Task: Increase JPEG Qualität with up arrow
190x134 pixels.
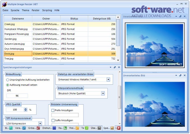Action: tap(26, 109)
